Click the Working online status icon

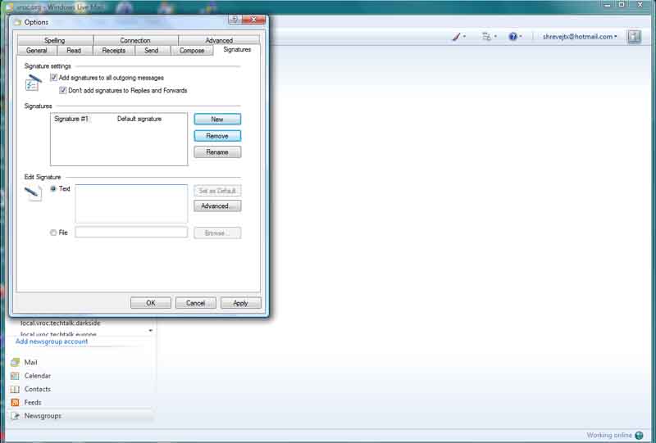pyautogui.click(x=639, y=436)
